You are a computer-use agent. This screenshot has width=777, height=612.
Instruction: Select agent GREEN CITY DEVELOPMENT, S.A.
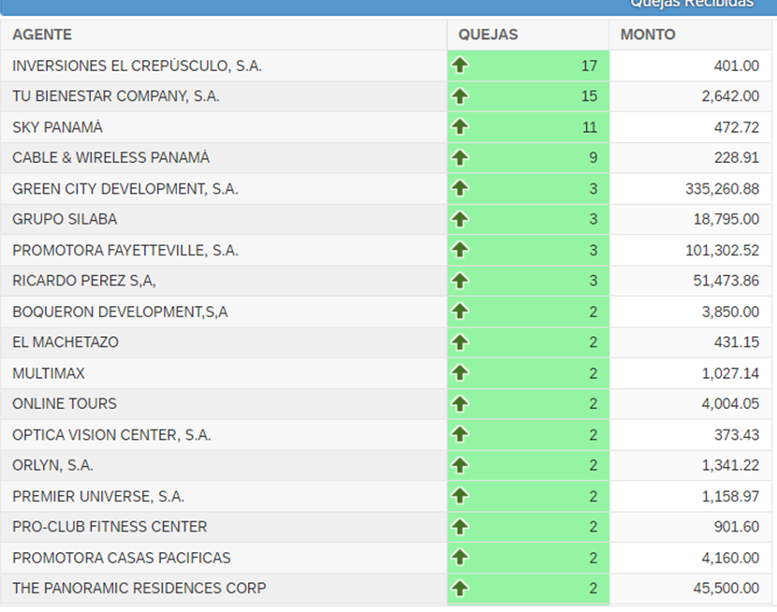(125, 189)
